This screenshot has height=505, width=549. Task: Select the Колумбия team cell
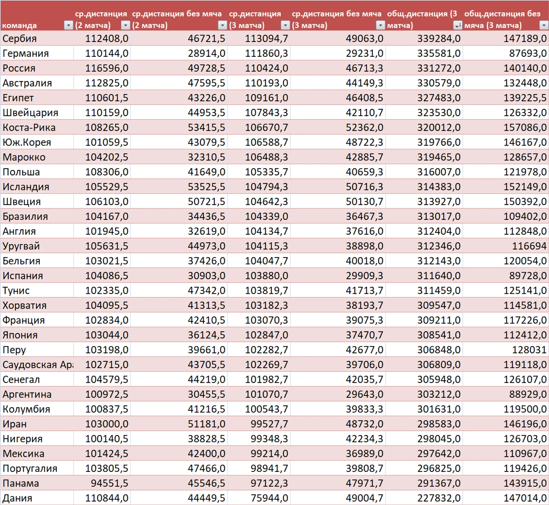[x=37, y=409]
